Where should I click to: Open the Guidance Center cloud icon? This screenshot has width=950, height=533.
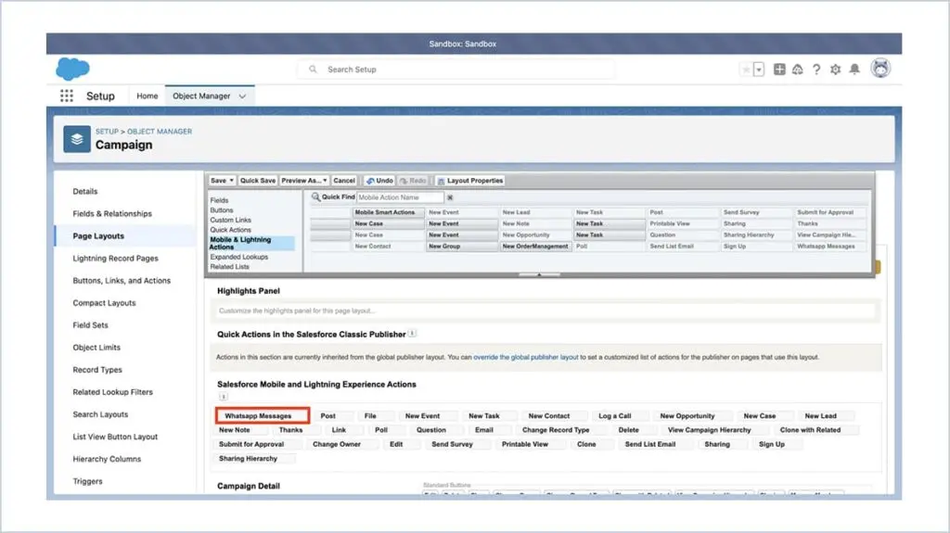click(797, 70)
